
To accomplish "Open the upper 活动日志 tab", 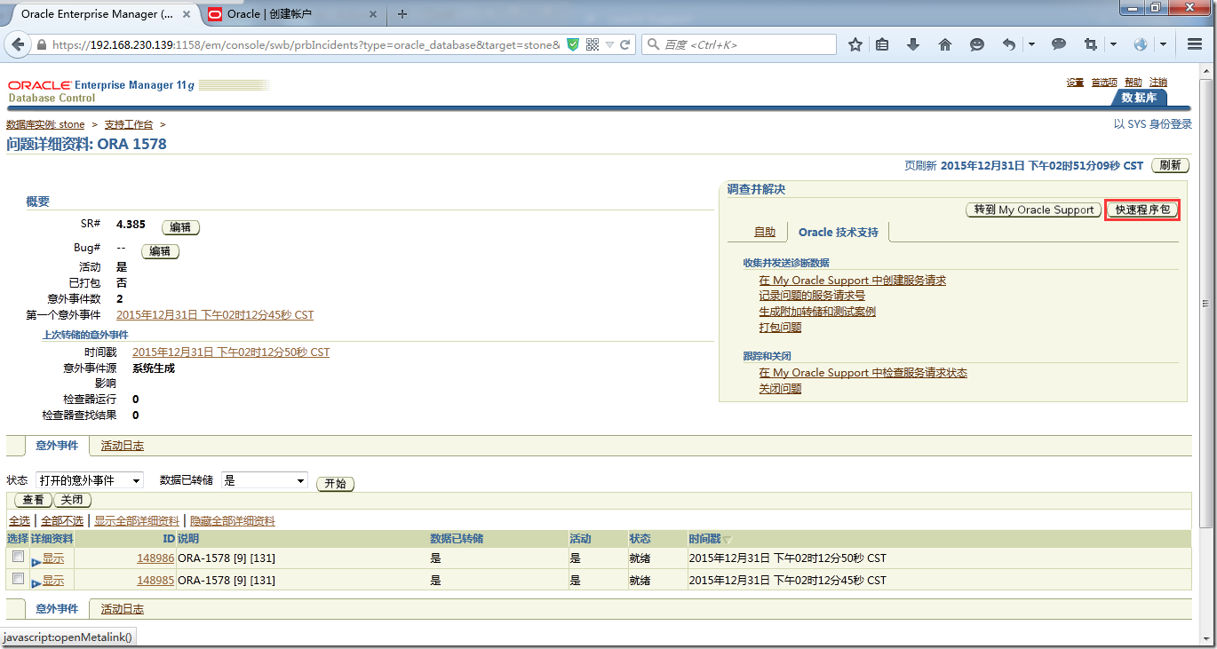I will [x=123, y=446].
